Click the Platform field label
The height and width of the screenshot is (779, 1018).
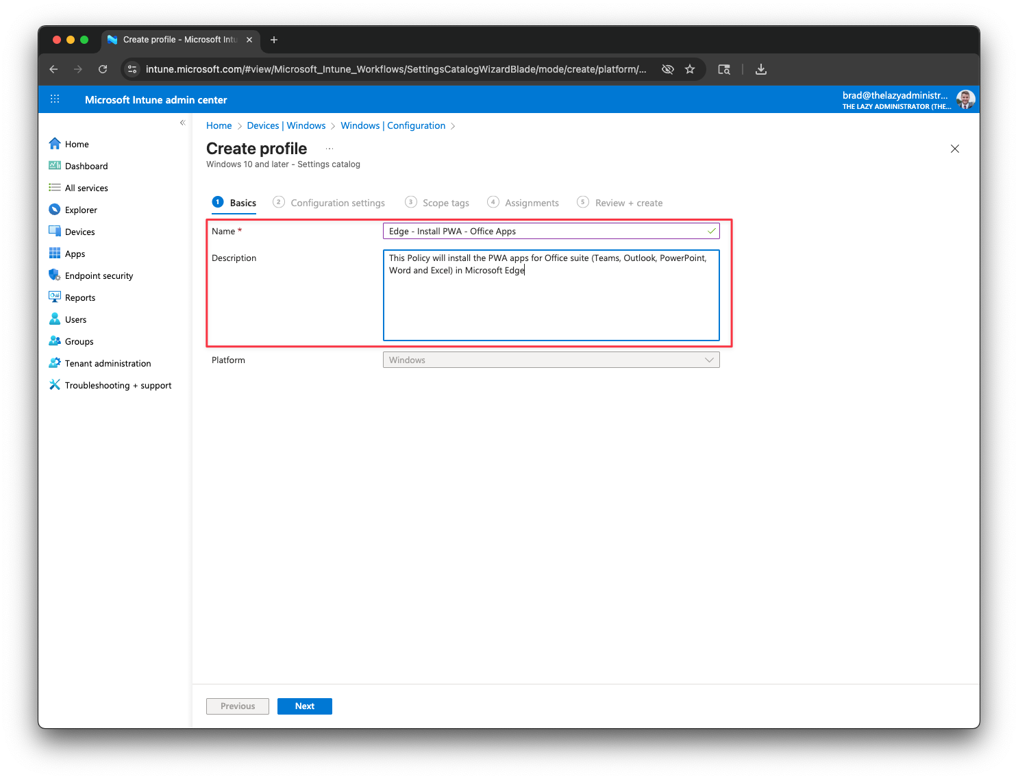228,360
